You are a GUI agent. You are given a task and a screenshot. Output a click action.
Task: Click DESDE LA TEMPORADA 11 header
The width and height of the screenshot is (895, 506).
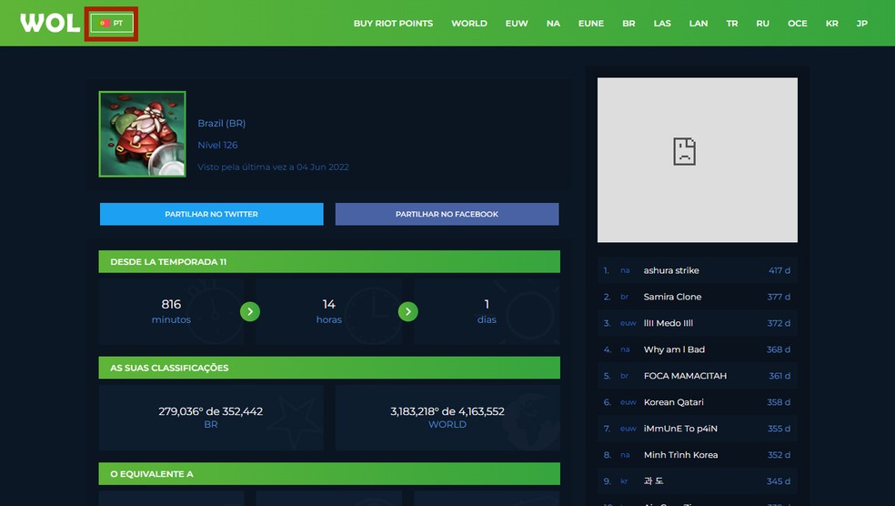pos(329,261)
